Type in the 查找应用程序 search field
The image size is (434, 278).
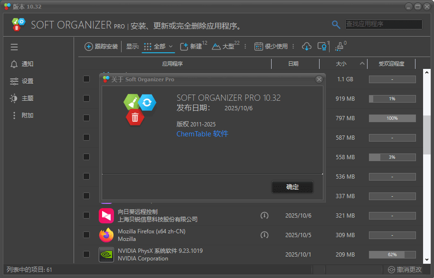pyautogui.click(x=383, y=24)
